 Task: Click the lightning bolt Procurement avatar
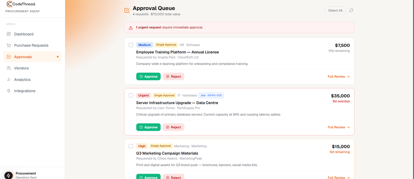point(9,175)
